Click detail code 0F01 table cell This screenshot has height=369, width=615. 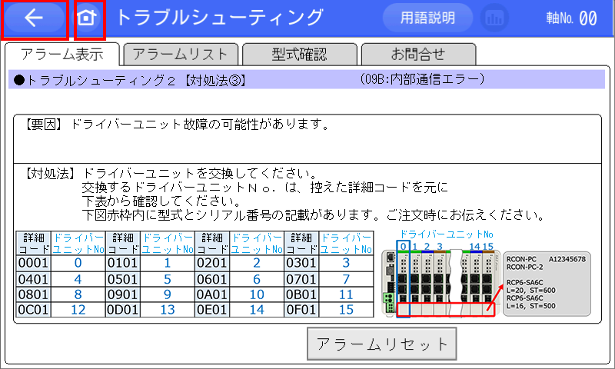click(301, 310)
